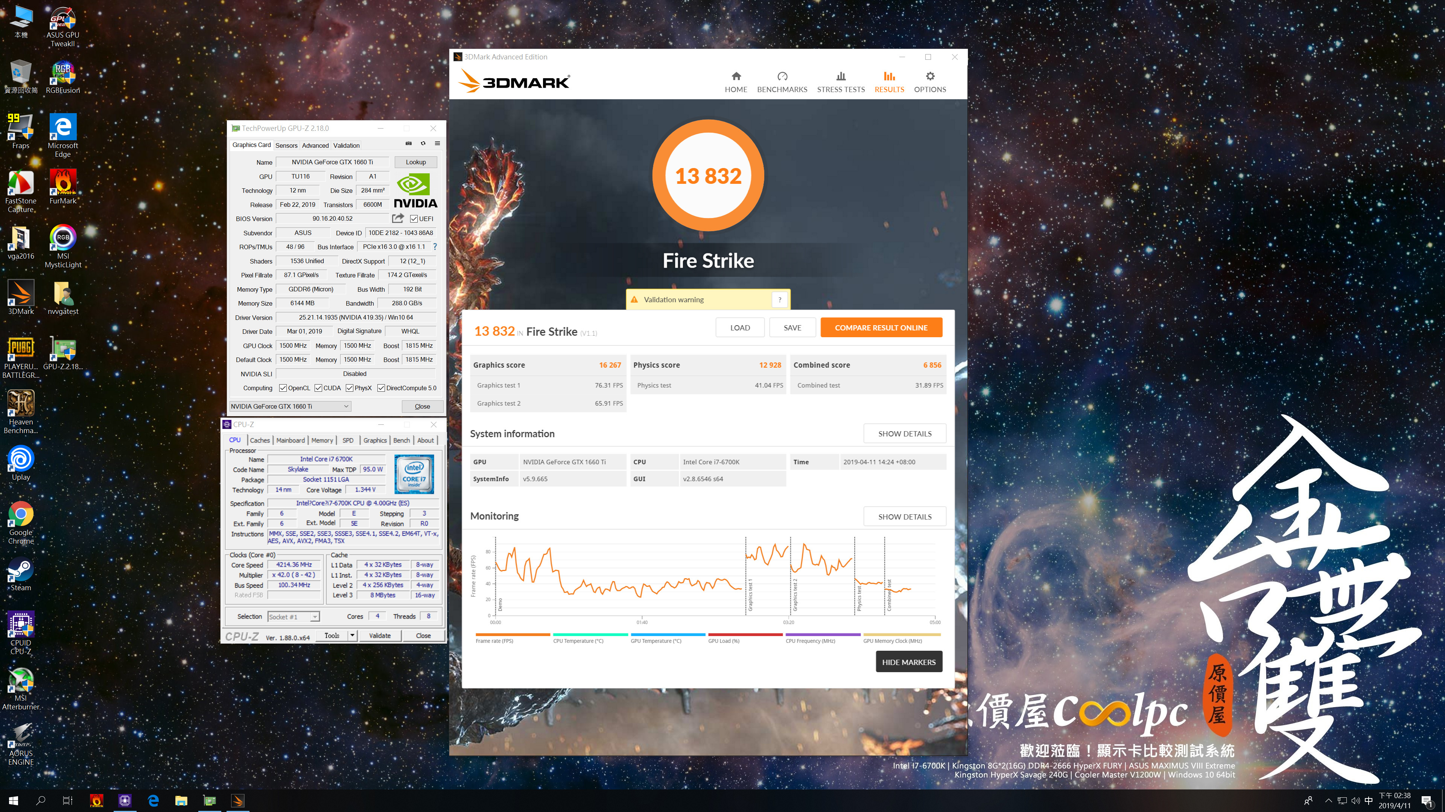Toggle the OpenCL checkbox
The image size is (1445, 812).
283,388
